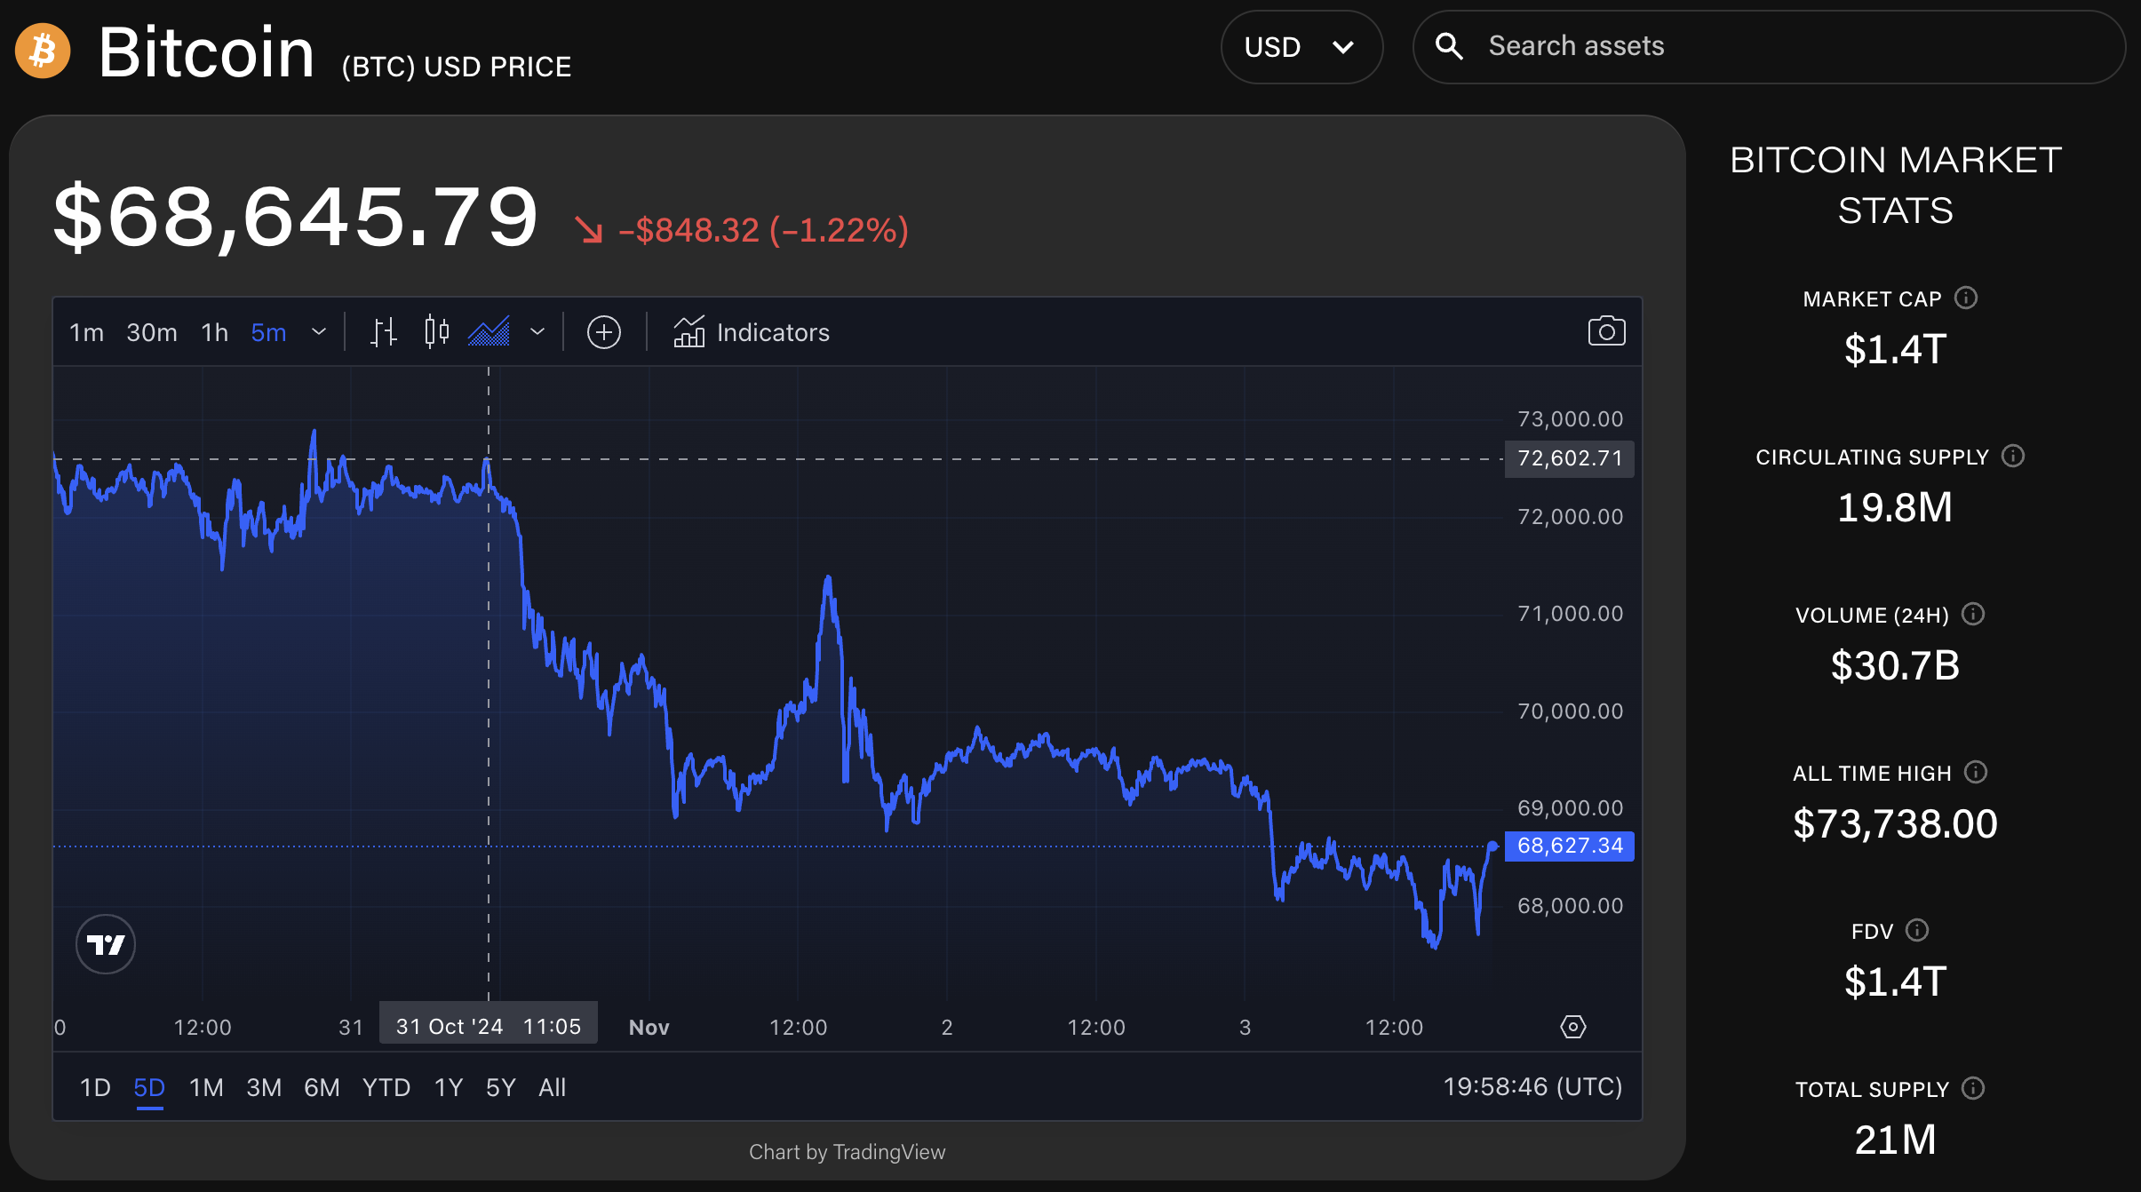Click the Bitcoin logo icon
2141x1192 pixels.
43,51
